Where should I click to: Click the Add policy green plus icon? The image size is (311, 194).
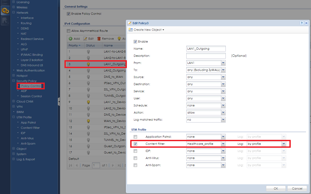71,39
